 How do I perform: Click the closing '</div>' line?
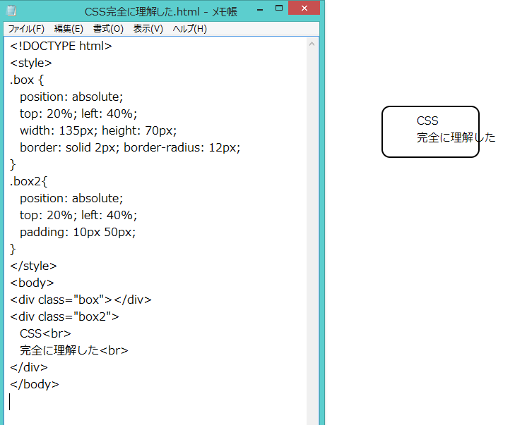[x=29, y=367]
